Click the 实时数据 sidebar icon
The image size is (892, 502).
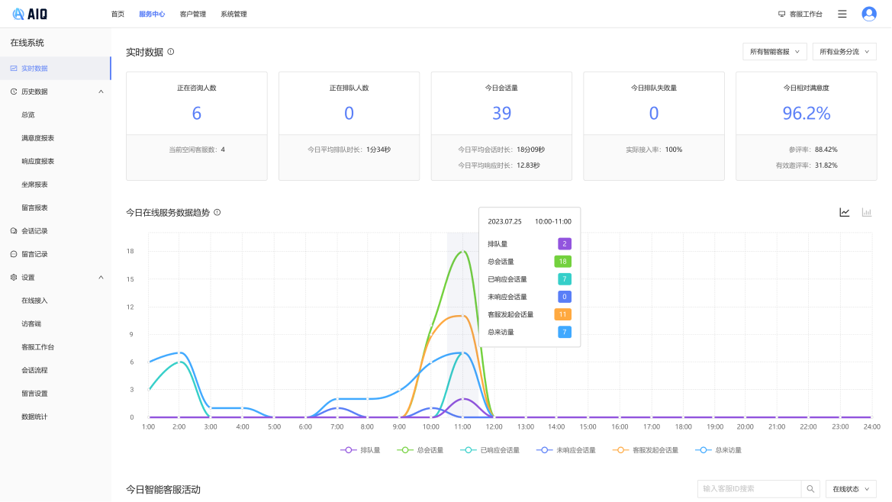tap(14, 68)
